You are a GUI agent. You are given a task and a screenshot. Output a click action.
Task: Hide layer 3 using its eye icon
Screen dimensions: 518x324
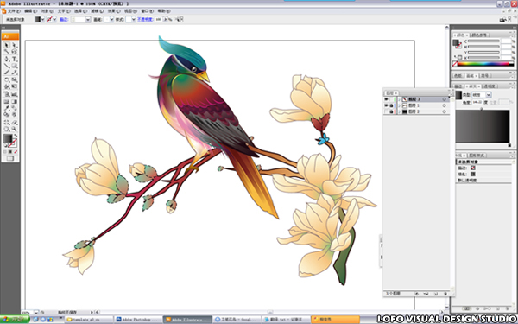(386, 99)
